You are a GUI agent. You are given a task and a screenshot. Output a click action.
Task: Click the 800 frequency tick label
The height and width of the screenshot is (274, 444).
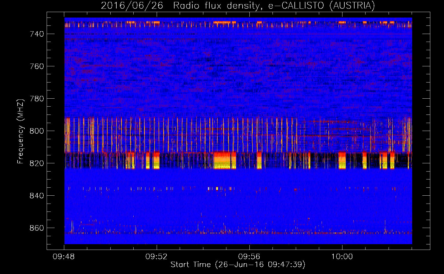tap(37, 131)
